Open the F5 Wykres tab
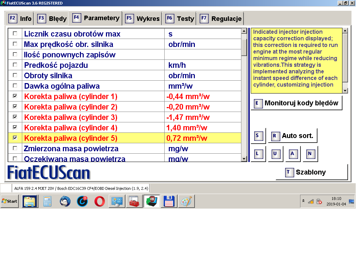 point(142,18)
